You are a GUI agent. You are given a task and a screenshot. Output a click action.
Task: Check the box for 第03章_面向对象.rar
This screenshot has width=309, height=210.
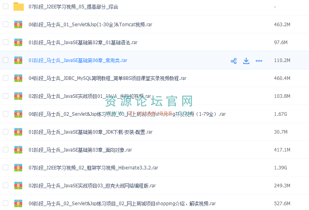point(6,150)
